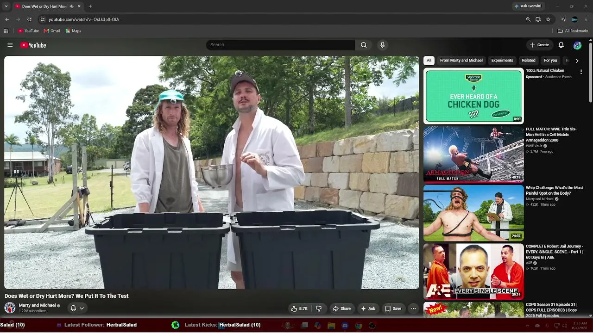This screenshot has height=333, width=593.
Task: Show hidden system tray icons
Action: coord(527,326)
